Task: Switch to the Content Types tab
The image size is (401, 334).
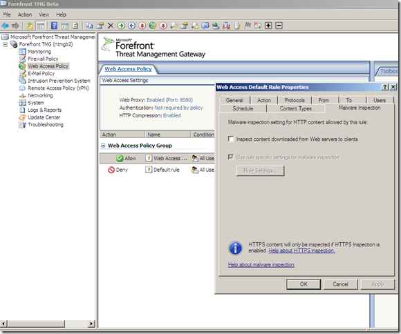Action: [x=296, y=109]
